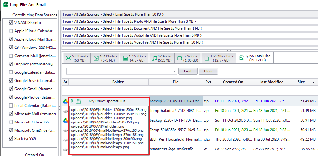The width and height of the screenshot is (318, 156).
Task: Click the Sun 11 Oct 2020 Created On cell
Action: click(233, 120)
